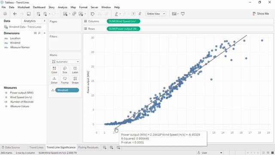Click the SUM(Power output) pill on Rows
This screenshot has height=155, width=275.
(x=123, y=29)
